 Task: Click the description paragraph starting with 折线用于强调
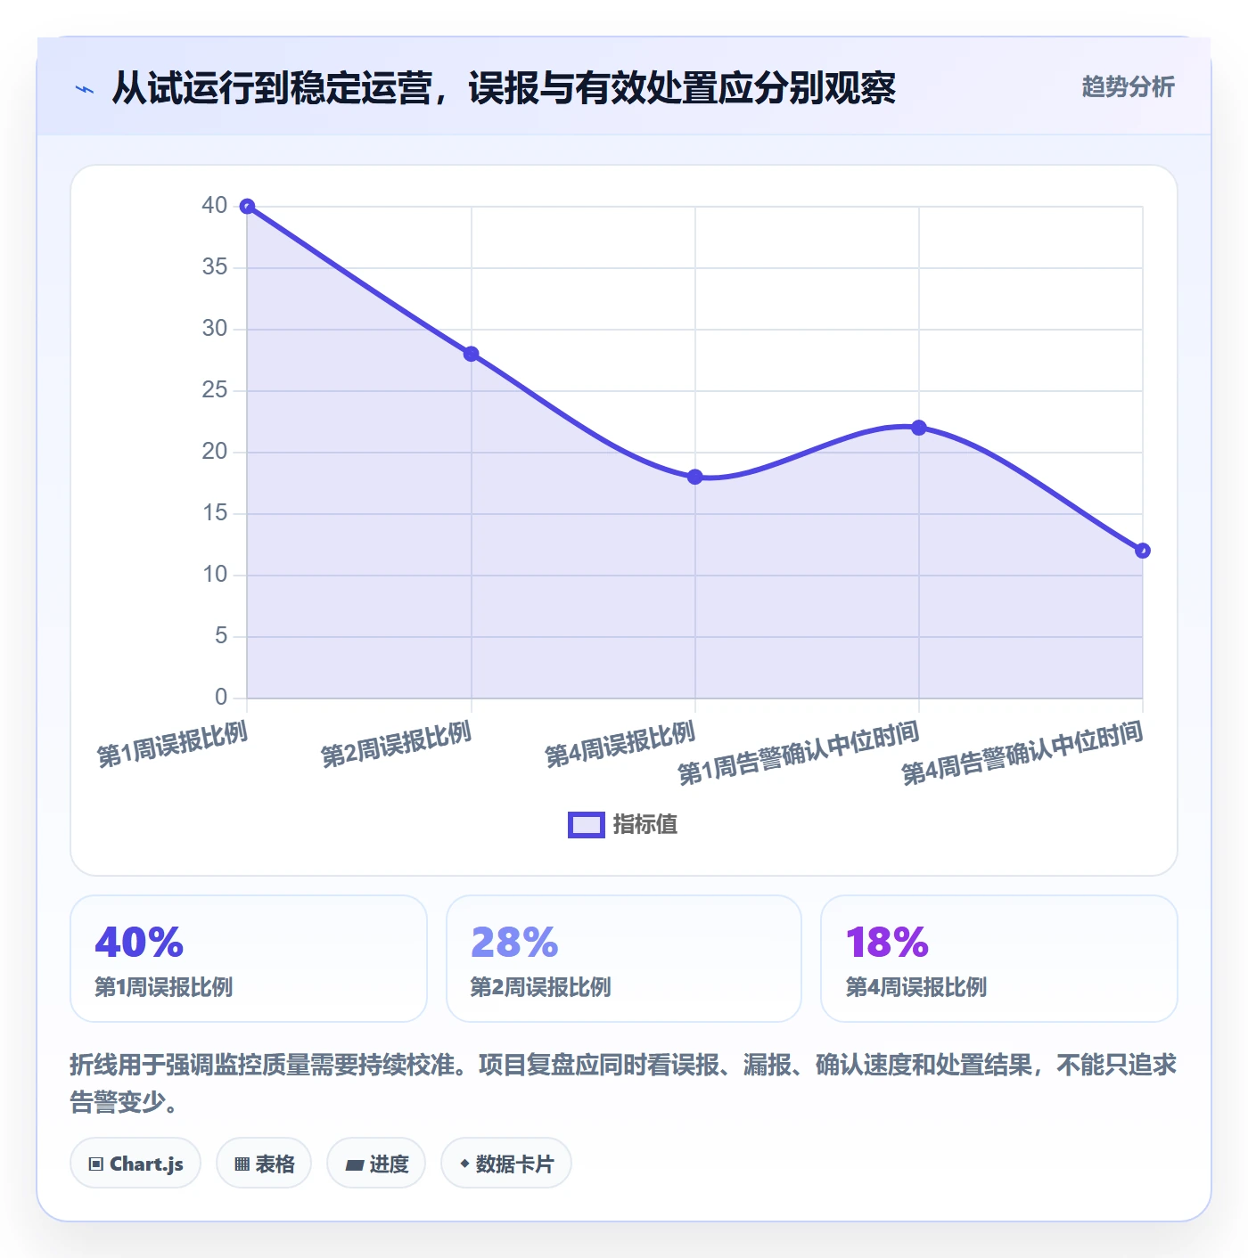click(x=623, y=1083)
